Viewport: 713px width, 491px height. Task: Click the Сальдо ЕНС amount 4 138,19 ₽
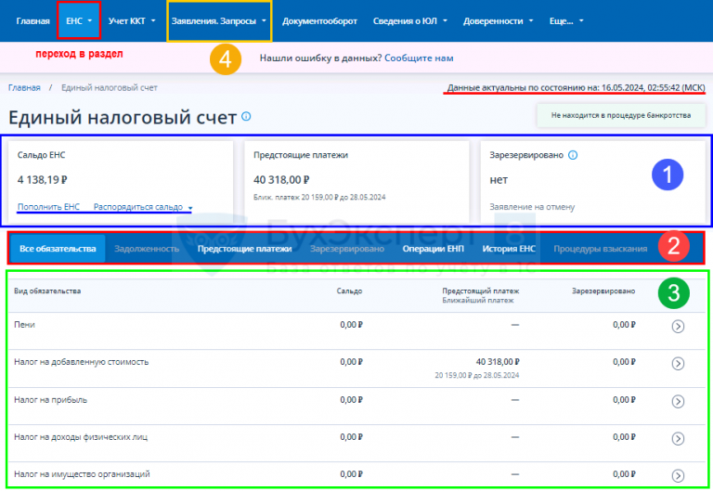(x=43, y=179)
